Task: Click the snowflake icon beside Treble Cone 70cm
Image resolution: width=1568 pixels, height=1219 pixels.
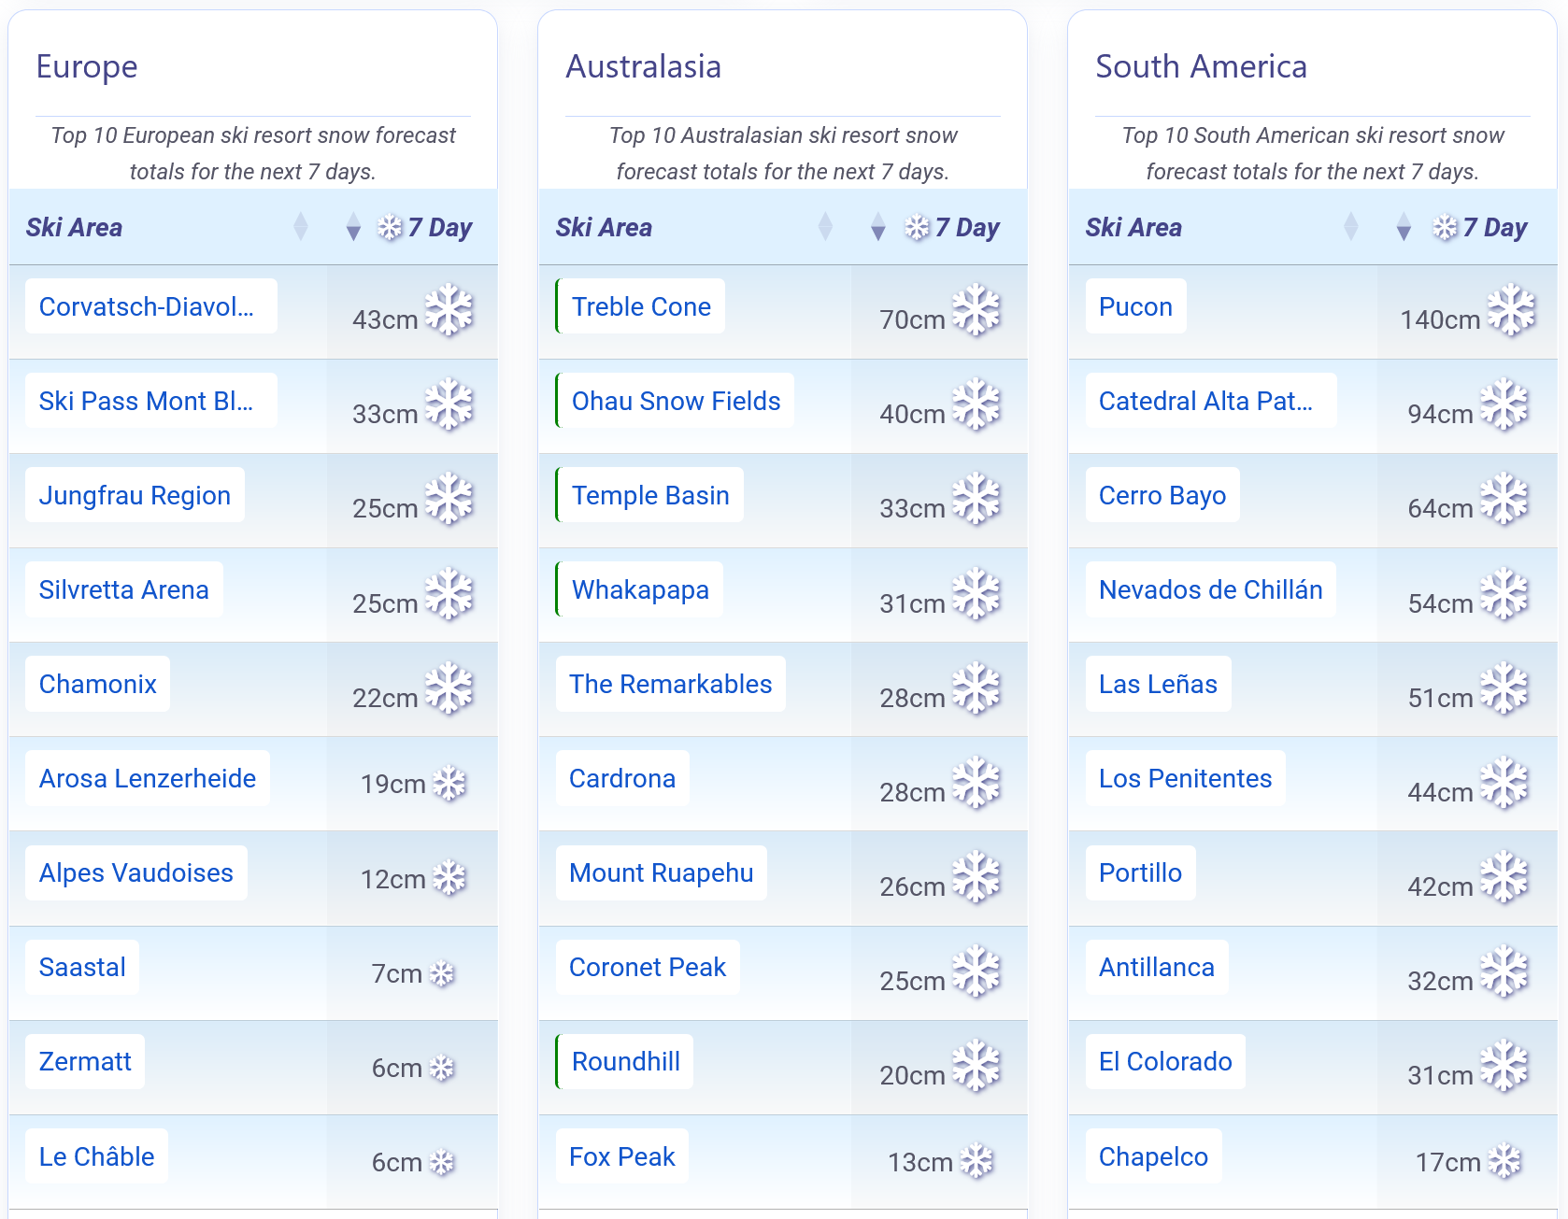Action: [976, 310]
